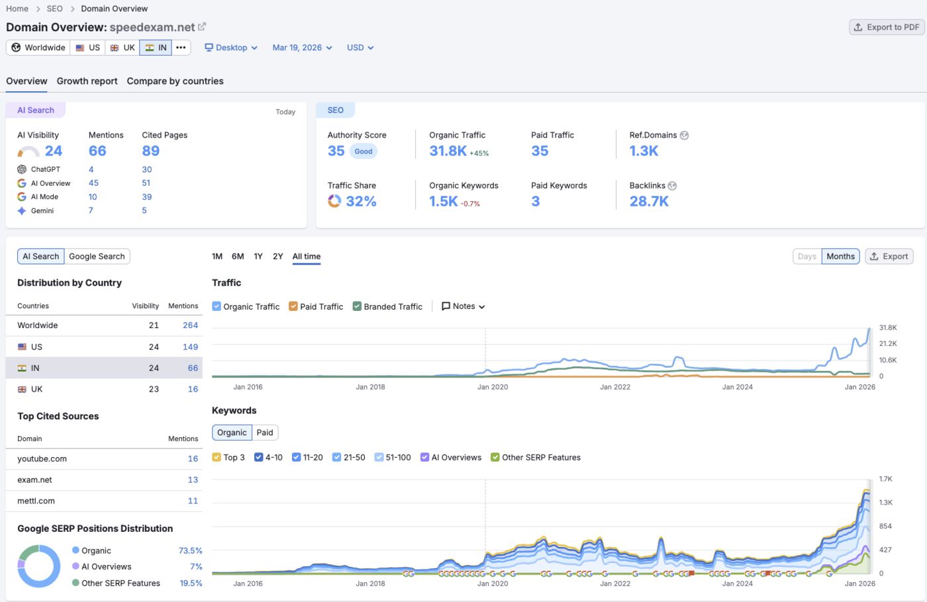
Task: Open the Desktop device dropdown
Action: click(231, 48)
